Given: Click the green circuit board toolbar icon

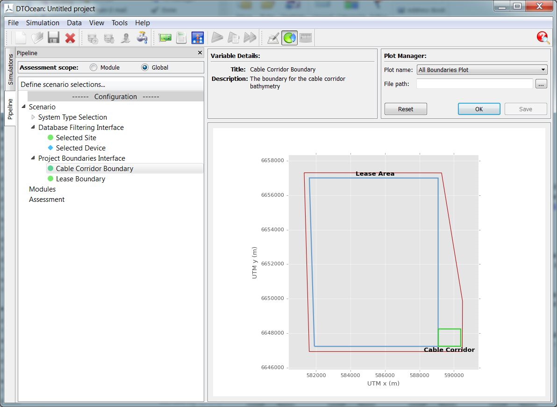Looking at the screenshot, I should pos(165,38).
